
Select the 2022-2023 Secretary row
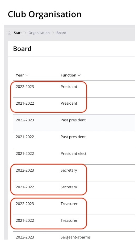[74, 173]
